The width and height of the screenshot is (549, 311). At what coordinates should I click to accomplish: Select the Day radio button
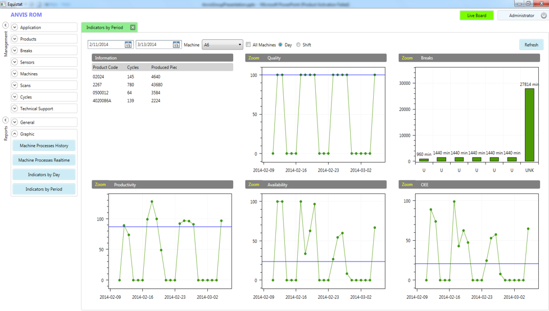click(280, 44)
